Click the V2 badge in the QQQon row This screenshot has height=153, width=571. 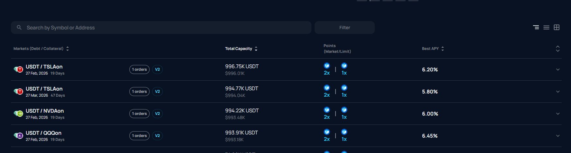[157, 136]
